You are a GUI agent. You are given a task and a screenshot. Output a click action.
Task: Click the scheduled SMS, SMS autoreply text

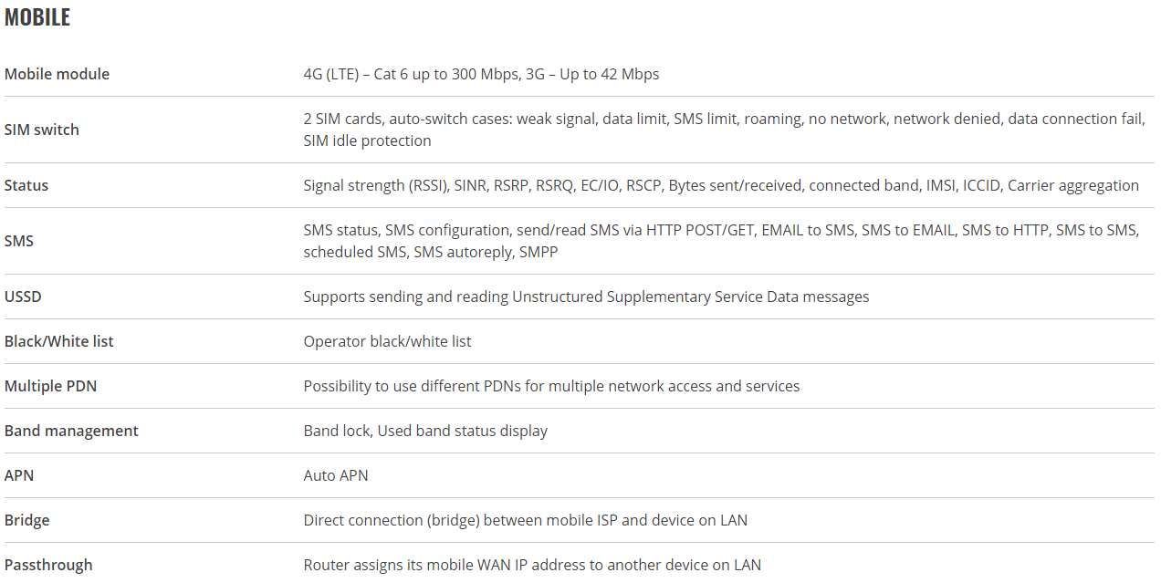pyautogui.click(x=407, y=252)
